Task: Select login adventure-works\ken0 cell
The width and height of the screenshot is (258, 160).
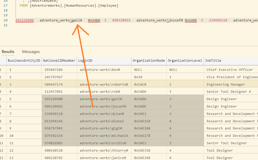Action: point(104,70)
